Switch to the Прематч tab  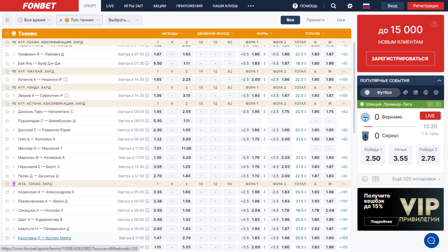315,20
